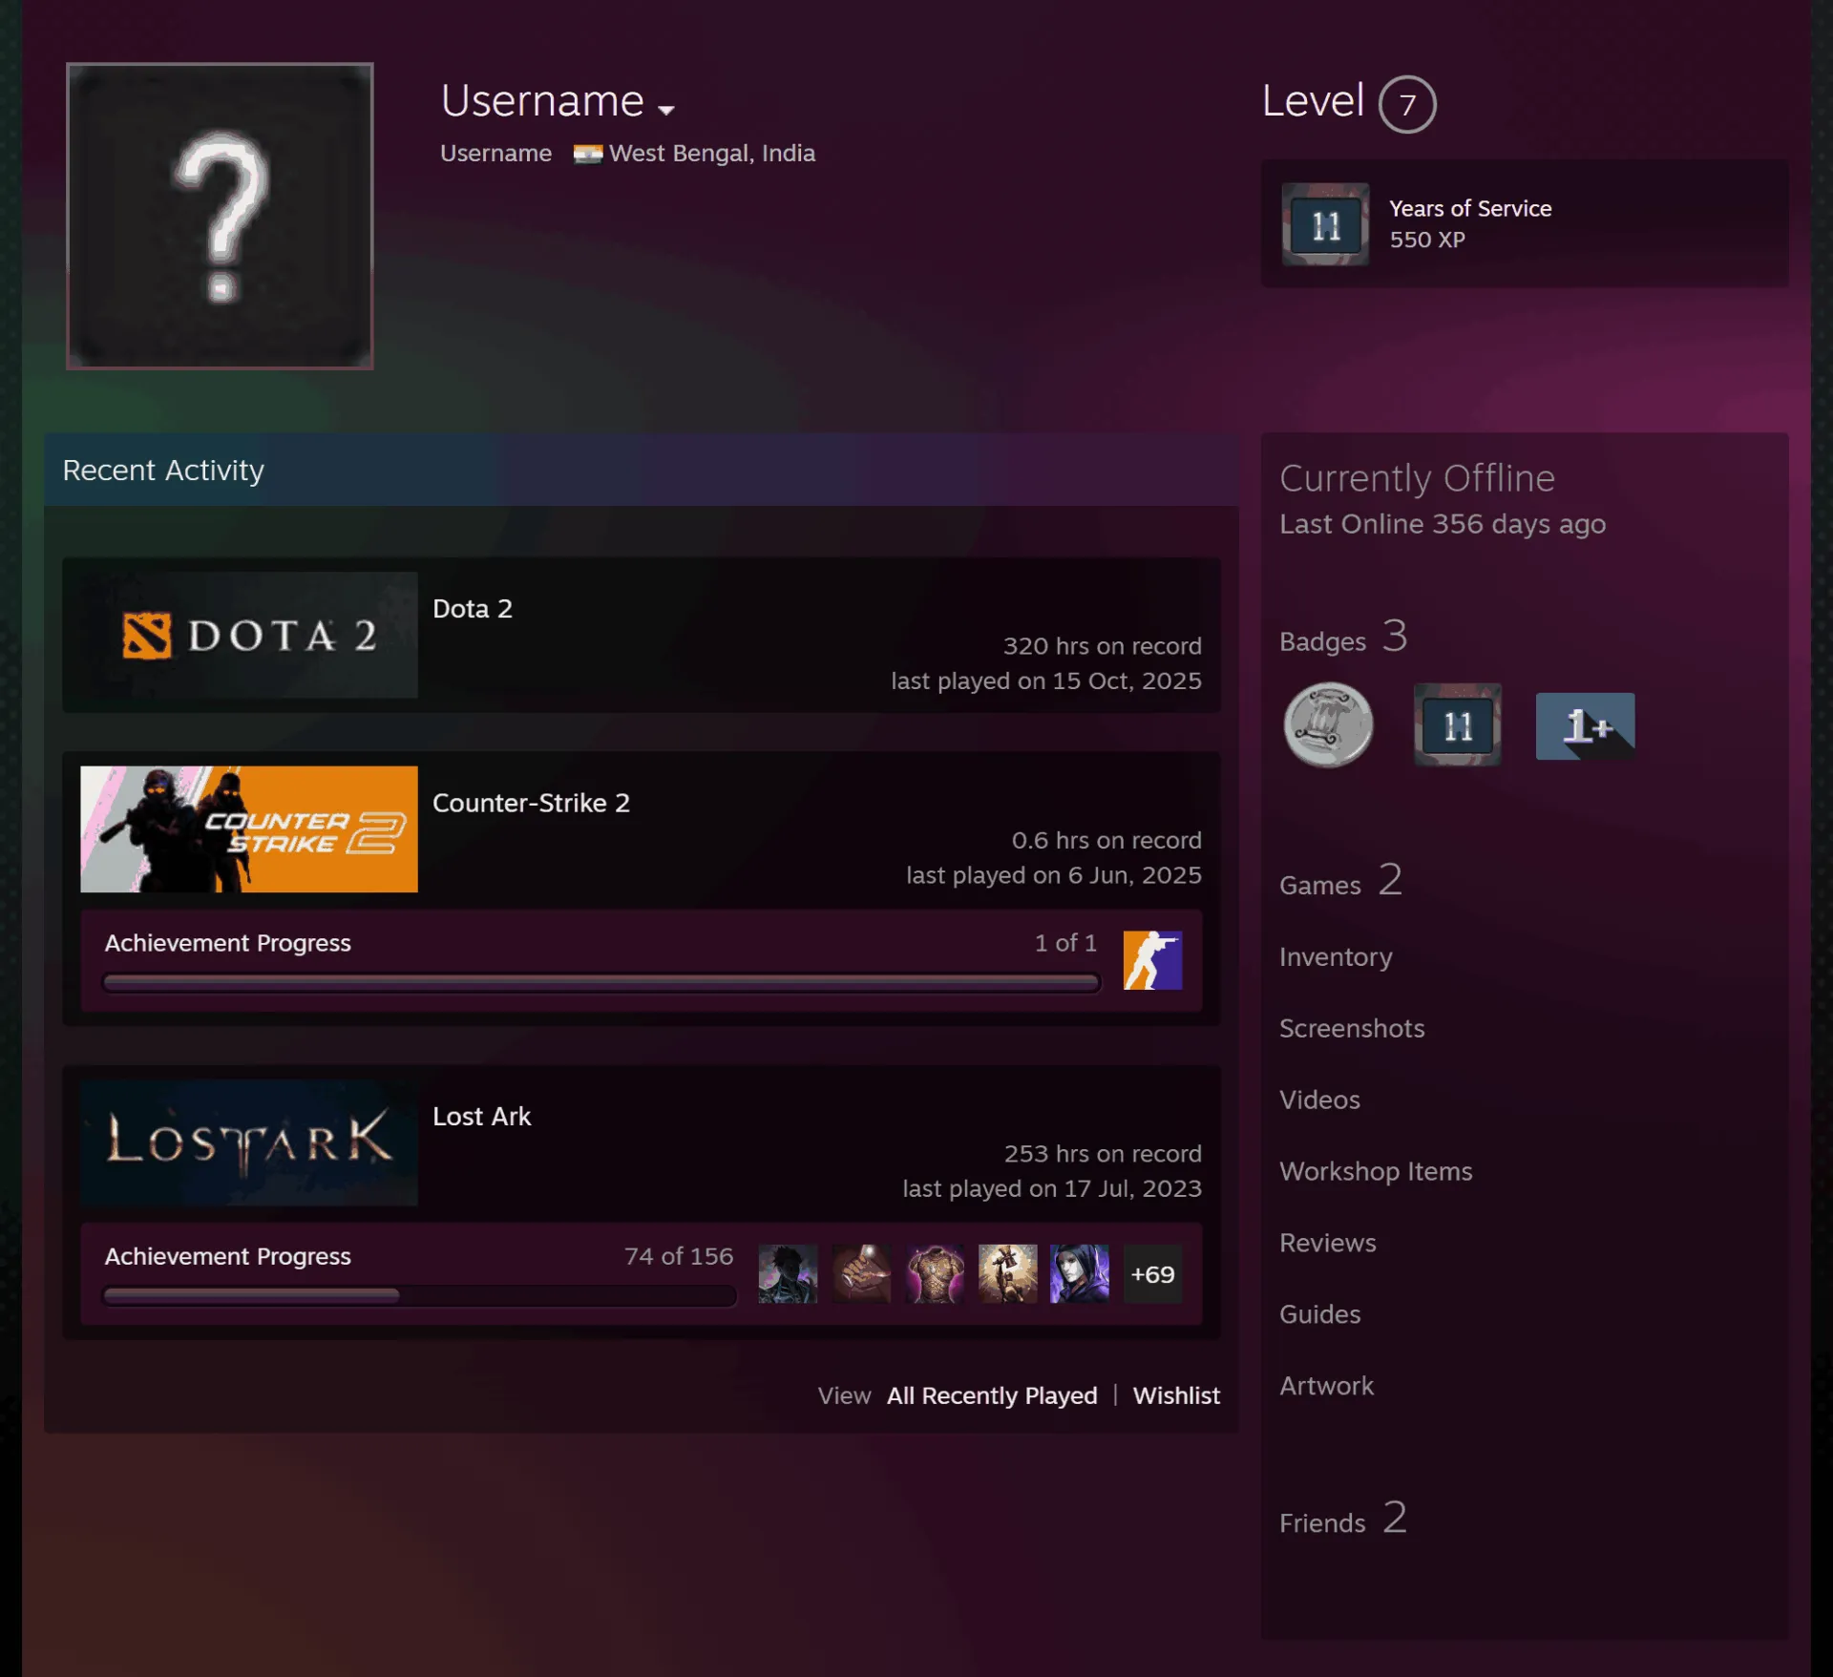Open the Level 7 circle badge

coord(1406,104)
